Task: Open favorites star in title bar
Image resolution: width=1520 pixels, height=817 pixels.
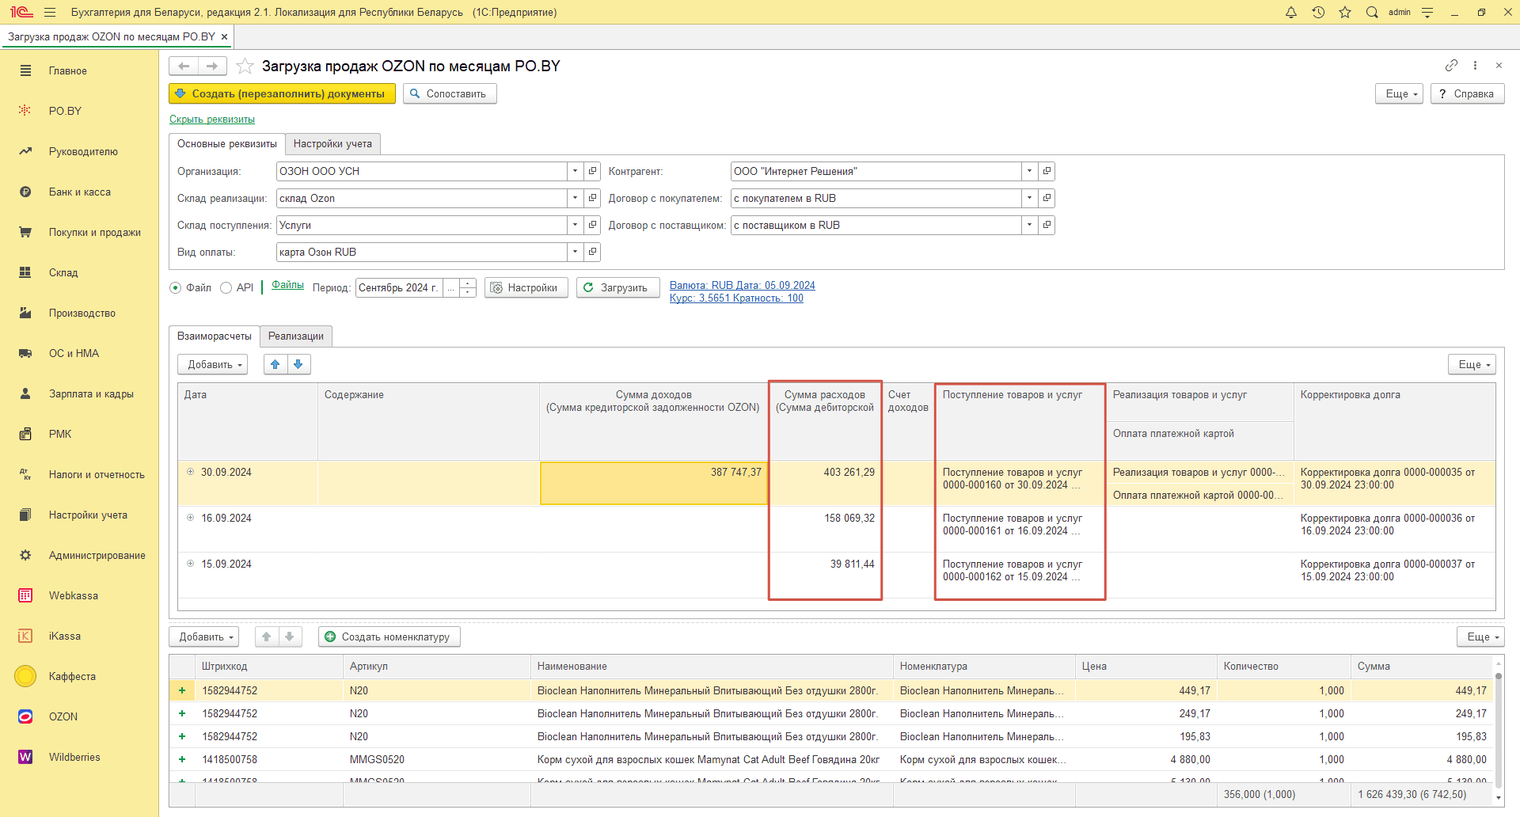Action: pyautogui.click(x=1345, y=12)
